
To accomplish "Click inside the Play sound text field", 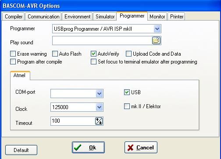I will [x=102, y=41].
